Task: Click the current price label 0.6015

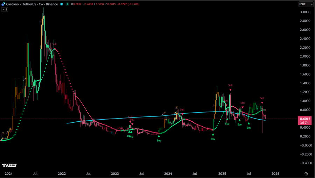Action: pos(304,119)
